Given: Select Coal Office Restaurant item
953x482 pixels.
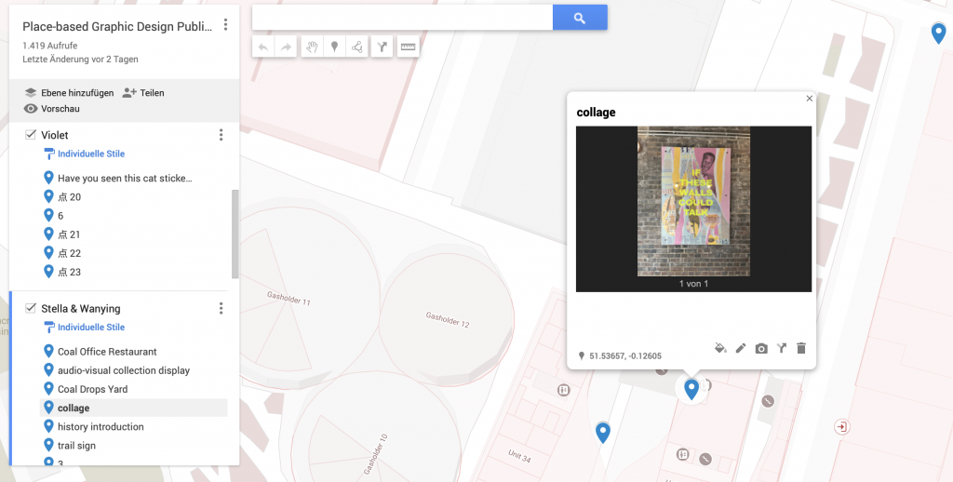Looking at the screenshot, I should tap(134, 352).
